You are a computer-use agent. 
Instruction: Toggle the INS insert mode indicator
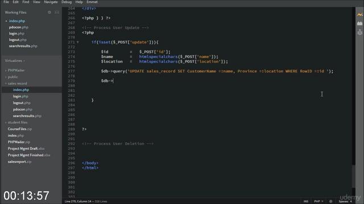306,202
